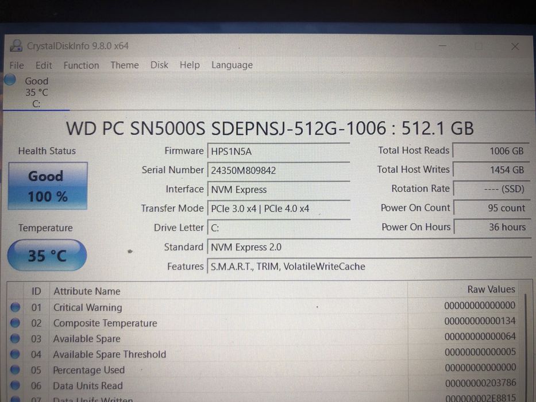Click the Transfer Mode field PCIe 3.0 x4
The height and width of the screenshot is (402, 536).
click(x=279, y=208)
